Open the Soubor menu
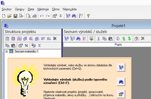The image size is (151, 99). pos(7,9)
